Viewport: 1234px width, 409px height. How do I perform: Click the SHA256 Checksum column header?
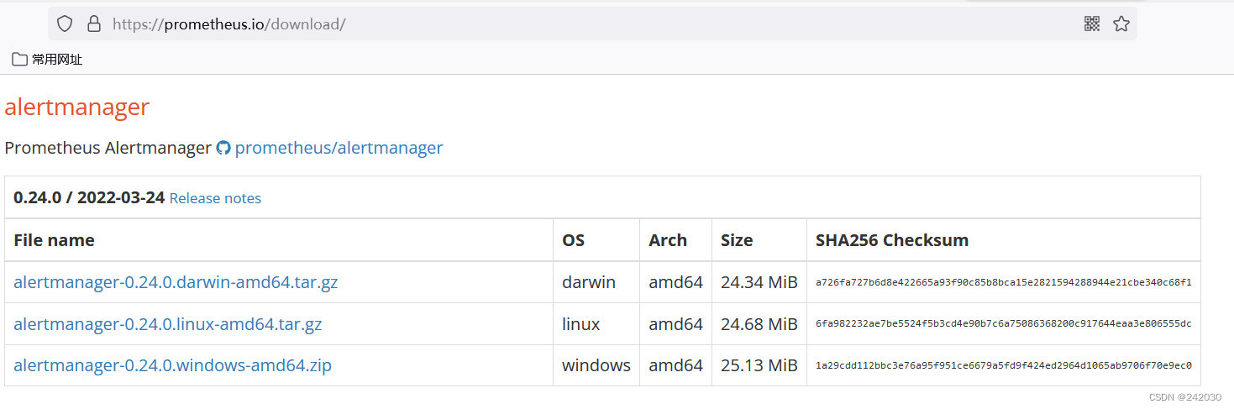[x=891, y=240]
